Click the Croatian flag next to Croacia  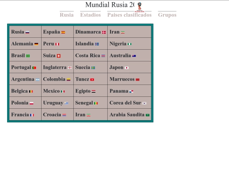tap(64, 115)
